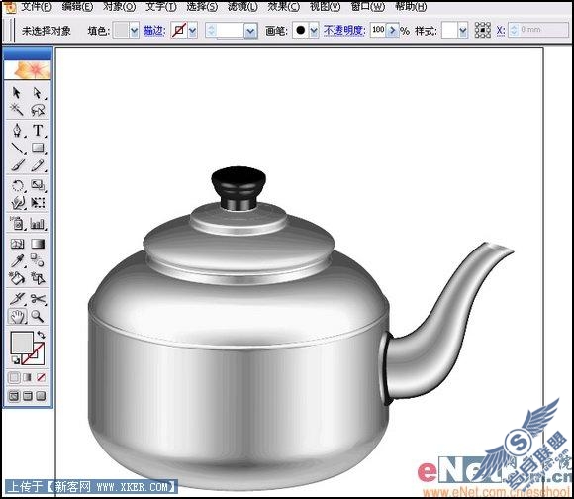Viewport: 574px width, 499px height.
Task: Open the 文字(T) menu
Action: point(160,7)
